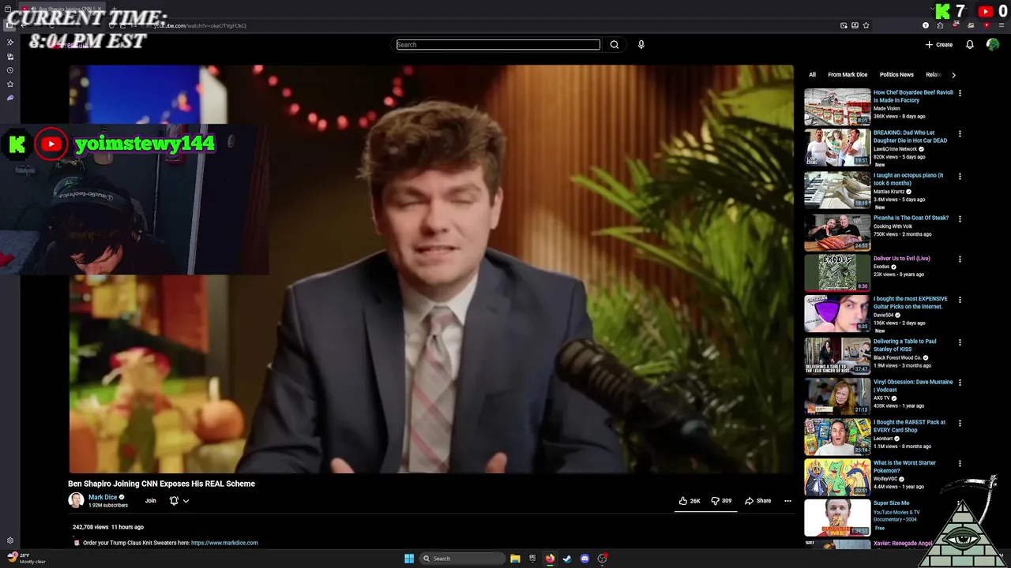Screen dimensions: 1011x568
Task: Share the video
Action: (x=758, y=500)
